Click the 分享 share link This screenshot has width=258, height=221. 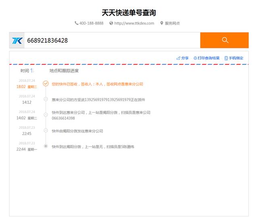point(185,58)
